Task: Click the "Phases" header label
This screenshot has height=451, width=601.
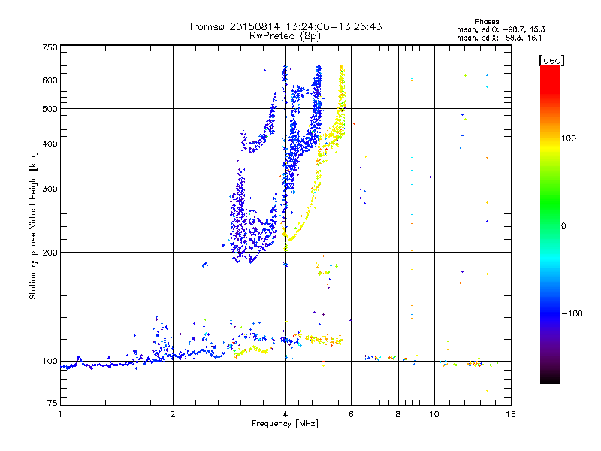Action: [x=486, y=22]
